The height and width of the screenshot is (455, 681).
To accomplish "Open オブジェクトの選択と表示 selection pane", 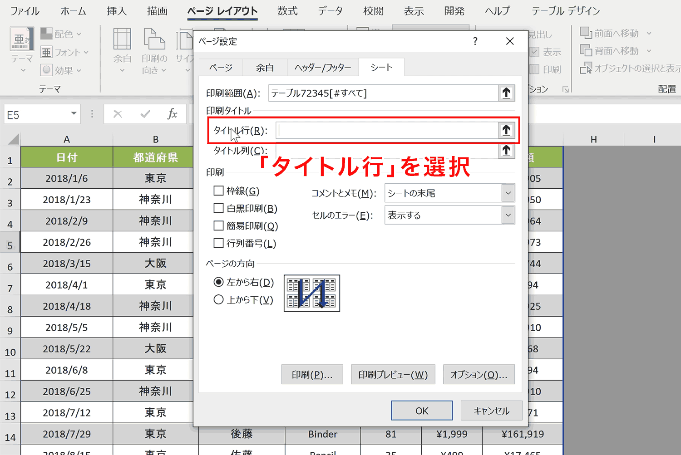I will click(x=630, y=68).
